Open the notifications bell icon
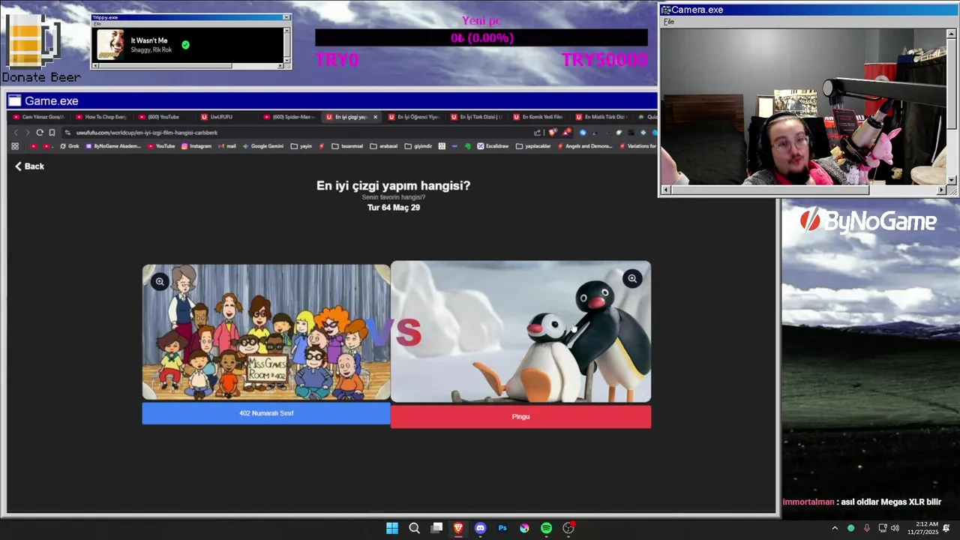The height and width of the screenshot is (540, 960). [x=946, y=528]
